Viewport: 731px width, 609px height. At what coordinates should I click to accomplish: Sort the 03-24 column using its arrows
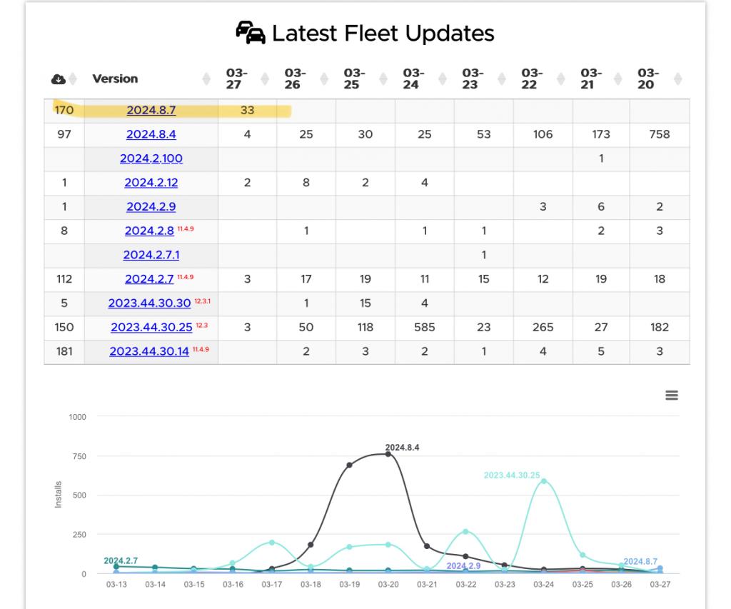[443, 79]
